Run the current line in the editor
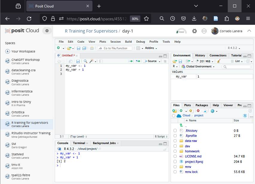 coord(130,61)
